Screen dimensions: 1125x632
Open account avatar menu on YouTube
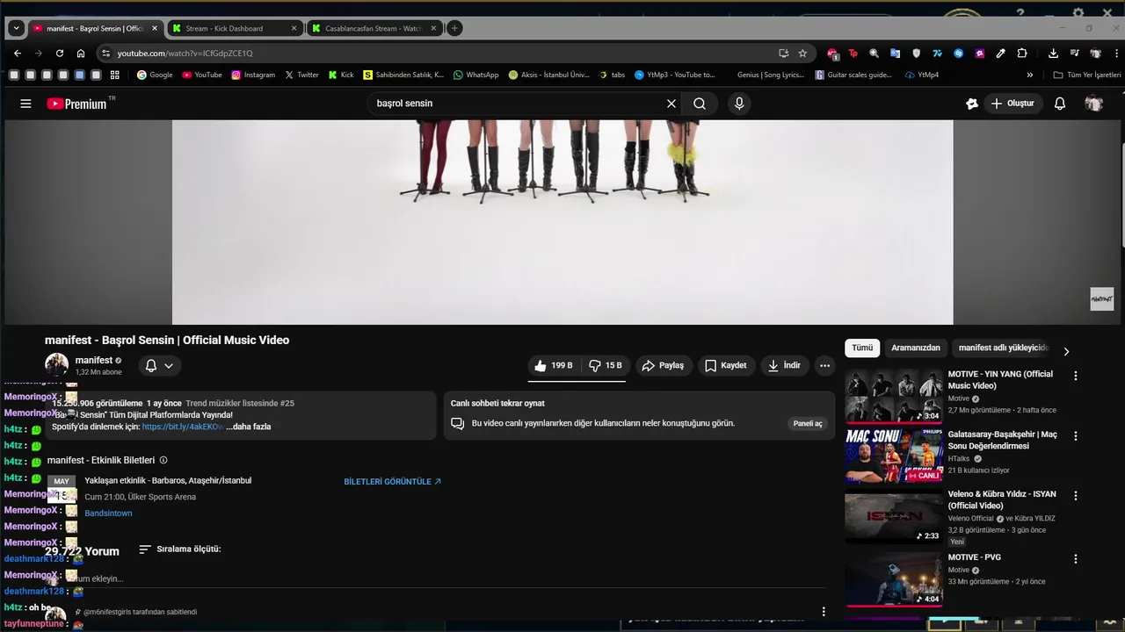coord(1094,104)
